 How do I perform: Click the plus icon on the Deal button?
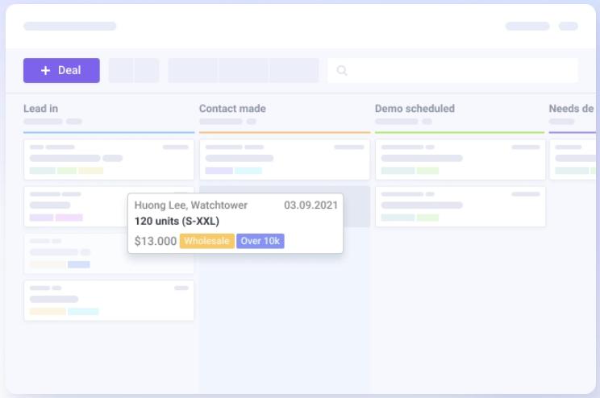[x=45, y=71]
